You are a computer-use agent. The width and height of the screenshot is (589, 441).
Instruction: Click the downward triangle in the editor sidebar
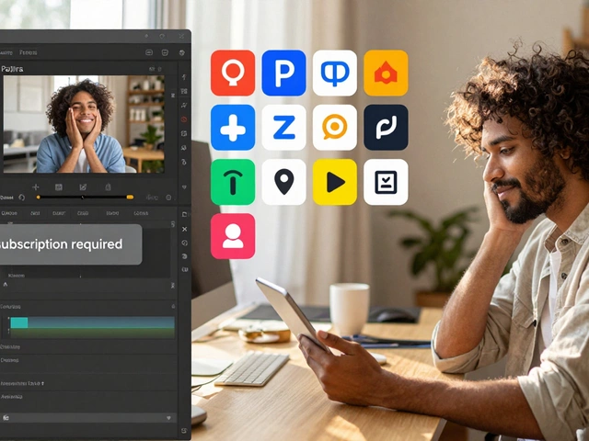tap(184, 187)
